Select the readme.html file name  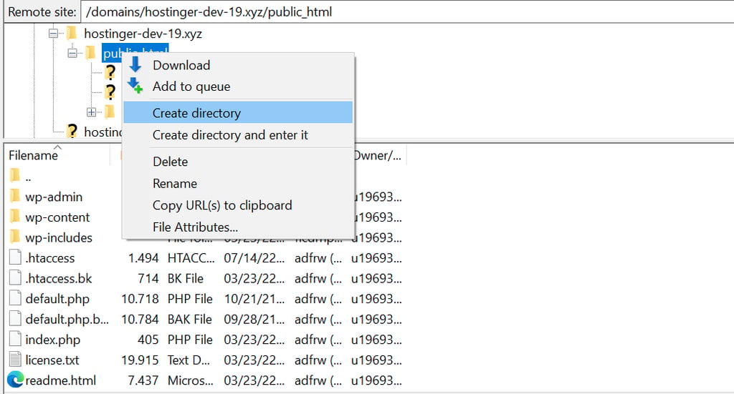tap(60, 380)
